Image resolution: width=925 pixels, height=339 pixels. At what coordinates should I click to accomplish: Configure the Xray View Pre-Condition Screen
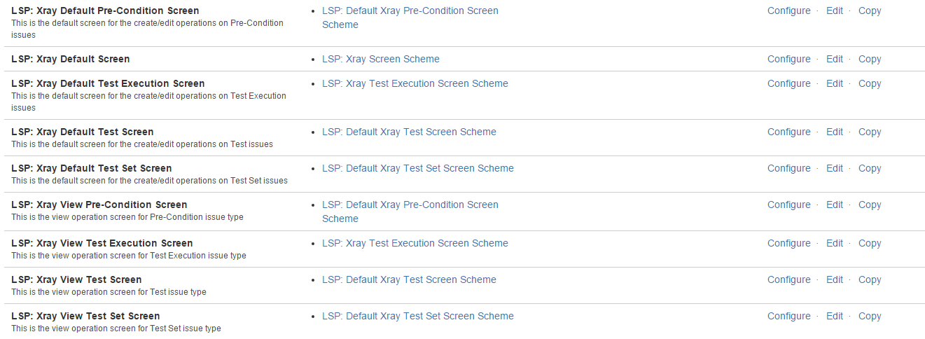(x=788, y=205)
